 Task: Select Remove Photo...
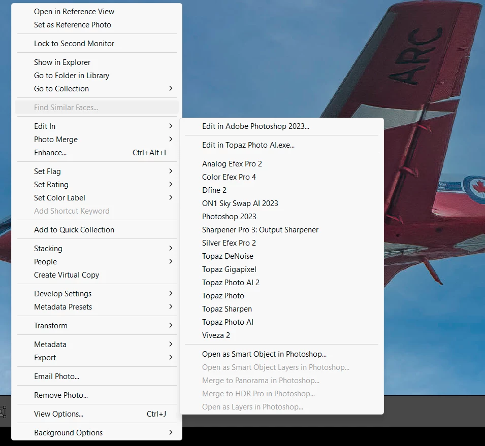click(x=96, y=395)
